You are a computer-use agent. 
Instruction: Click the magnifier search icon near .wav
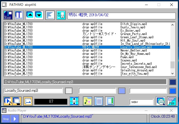[160, 101]
